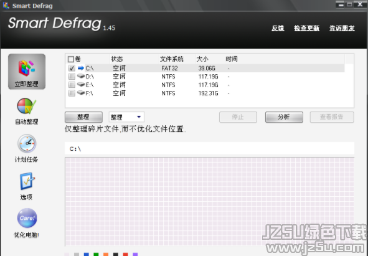Check the F:\ volume checkbox
The width and height of the screenshot is (368, 256).
(x=72, y=93)
